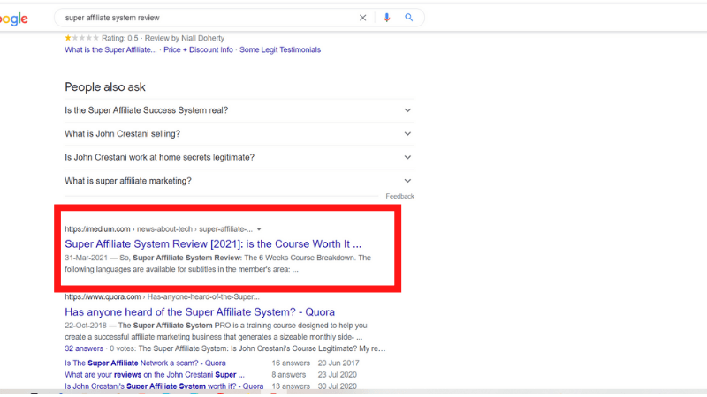Click the '22-Oct-2018' snippet date
Image resolution: width=707 pixels, height=397 pixels.
(86, 326)
